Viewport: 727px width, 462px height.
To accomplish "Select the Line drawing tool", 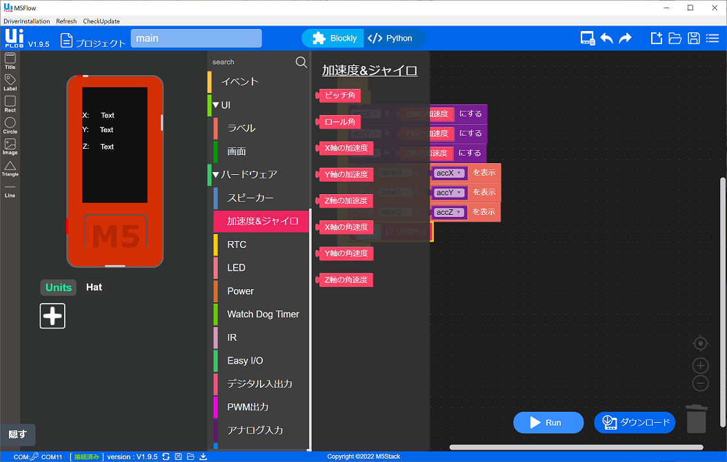I will point(10,191).
